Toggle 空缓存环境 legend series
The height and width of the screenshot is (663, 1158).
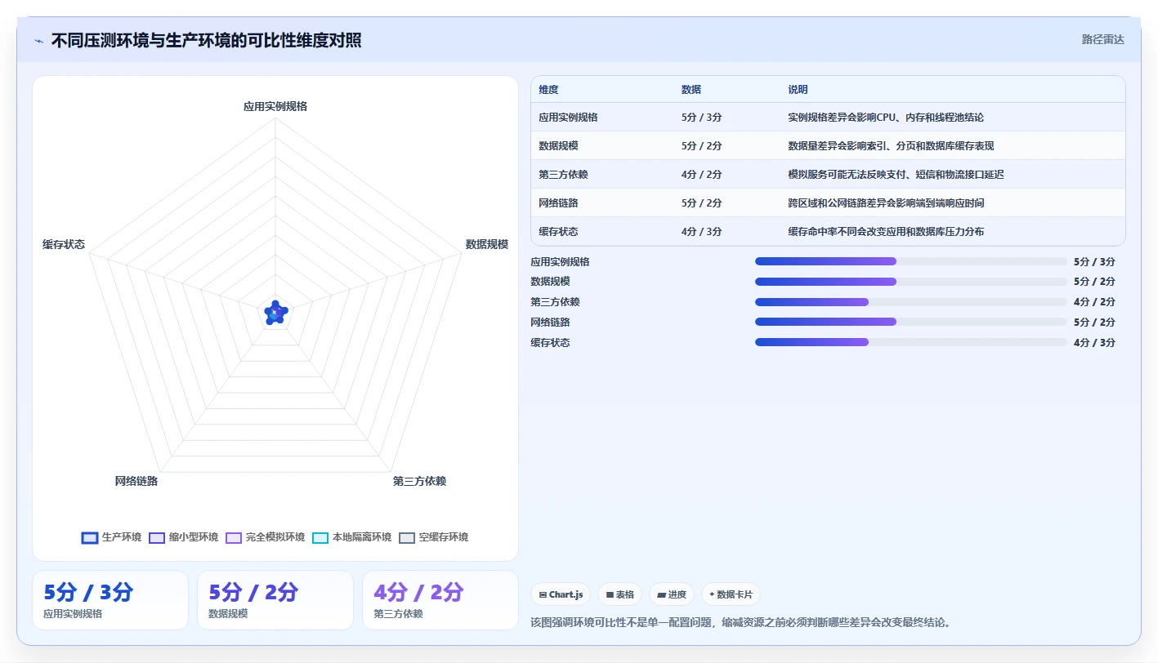click(434, 537)
